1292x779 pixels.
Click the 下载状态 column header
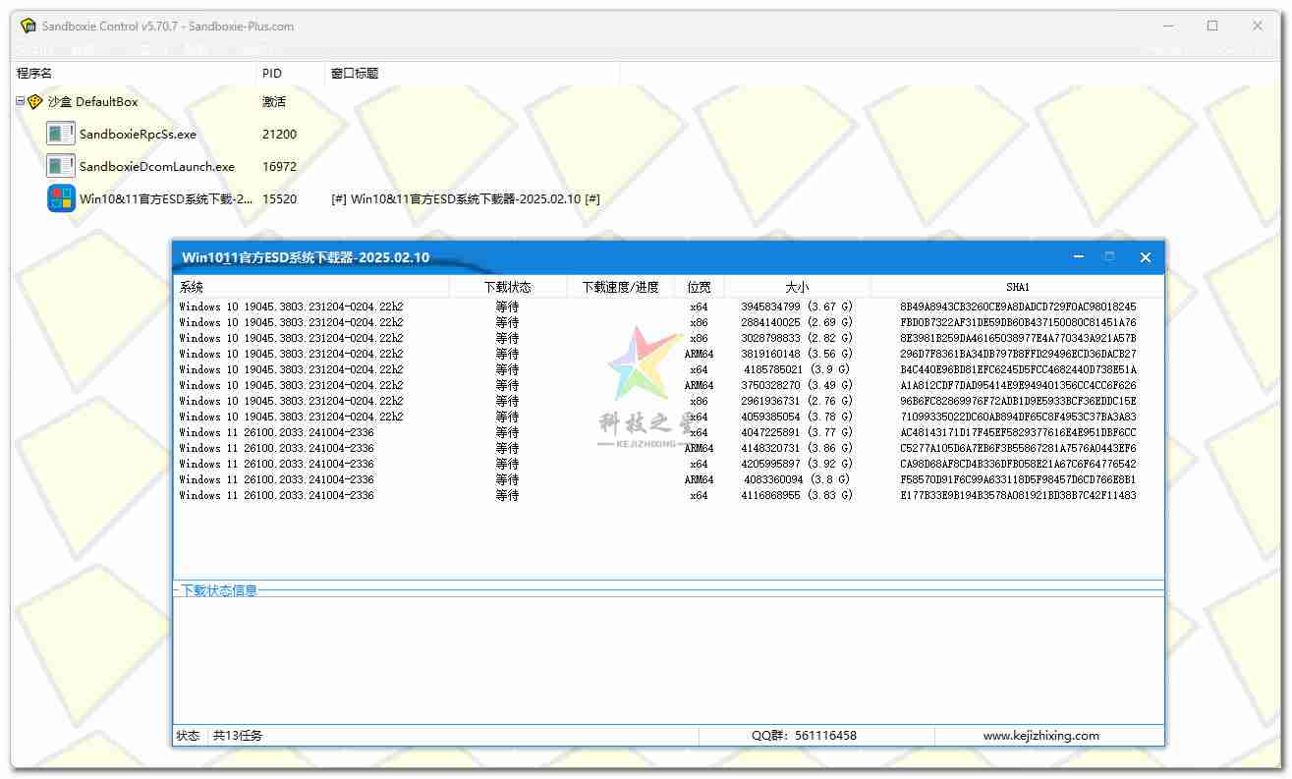507,287
